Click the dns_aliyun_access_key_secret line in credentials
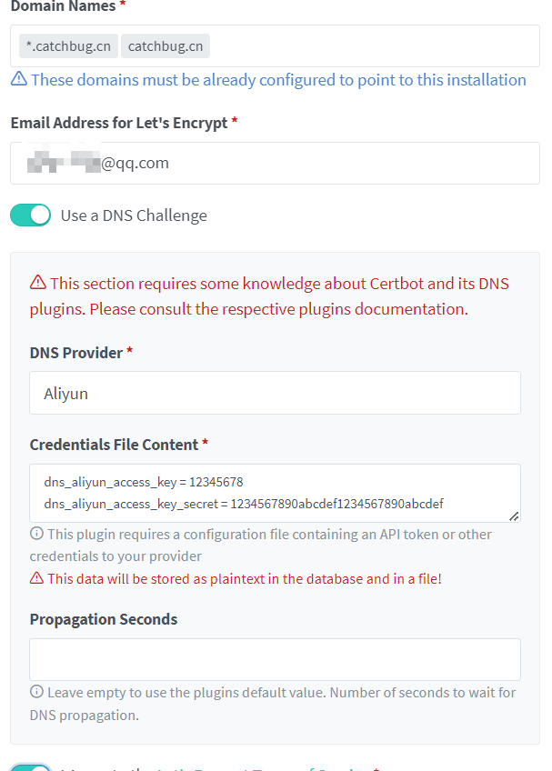Screen dimensions: 552x771 pyautogui.click(x=243, y=503)
